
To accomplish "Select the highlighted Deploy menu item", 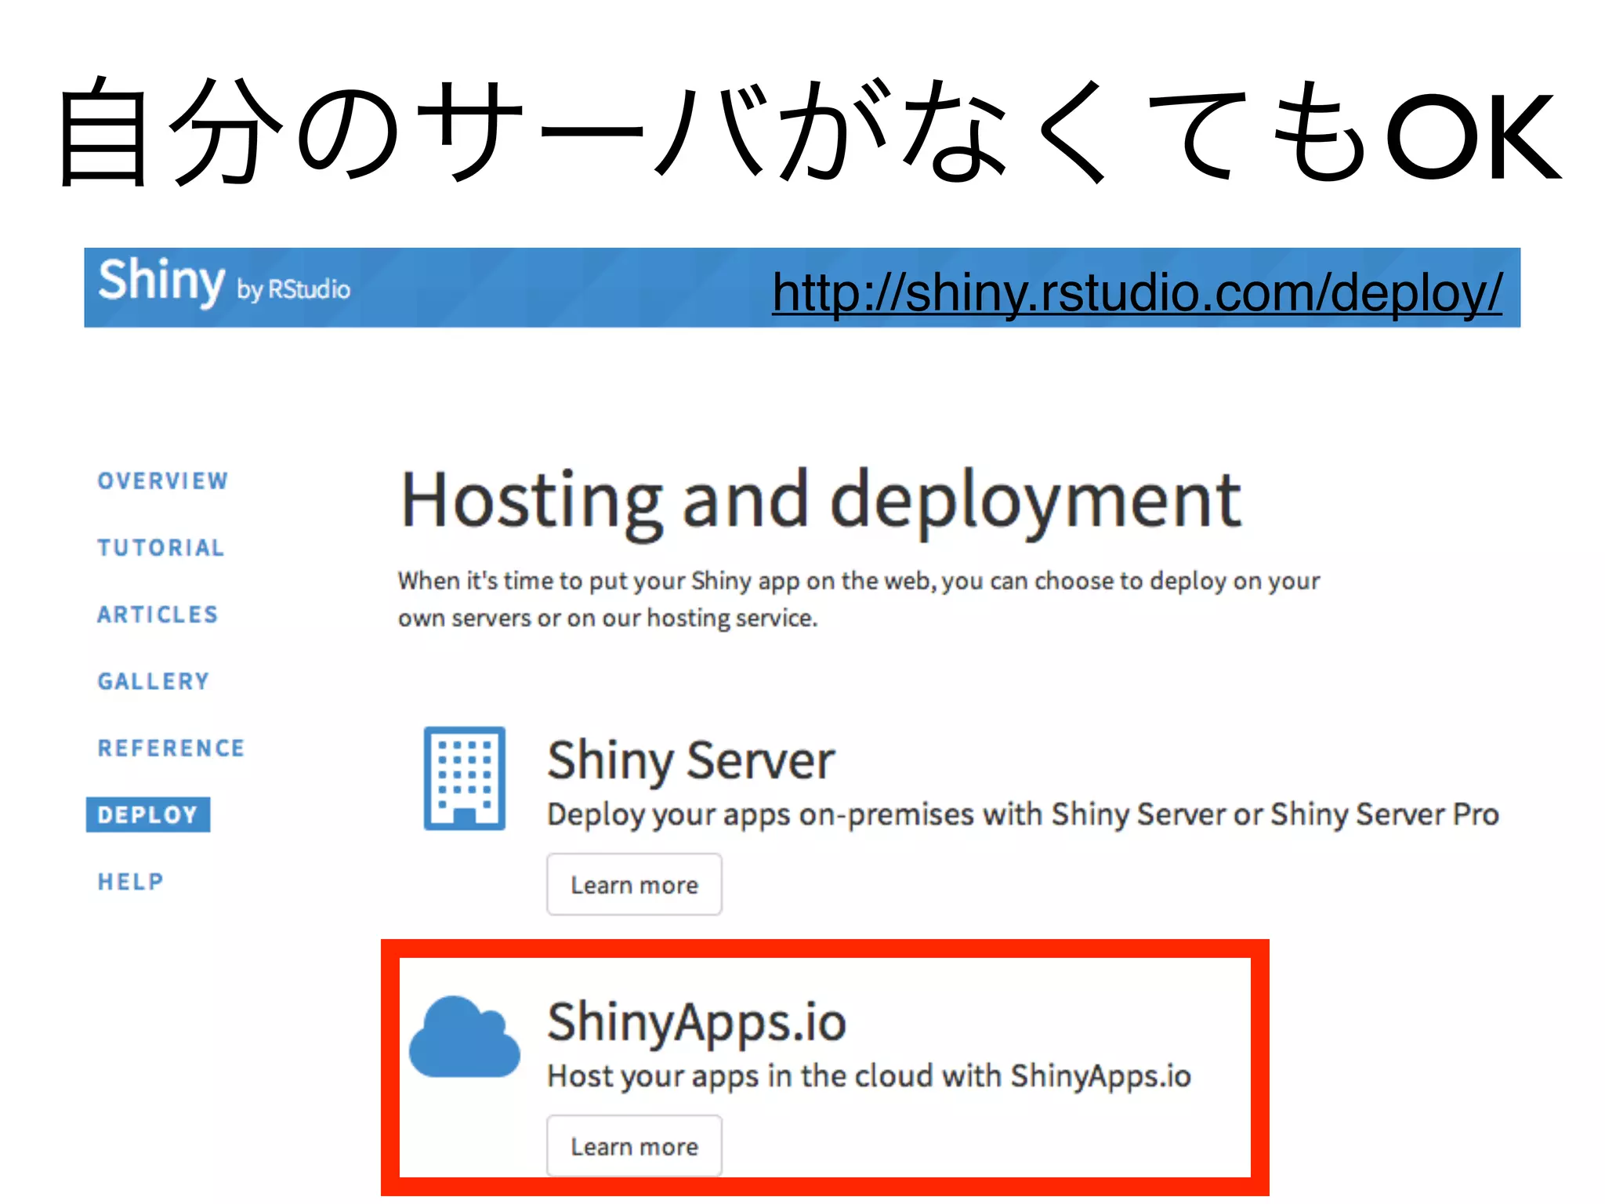I will (148, 814).
